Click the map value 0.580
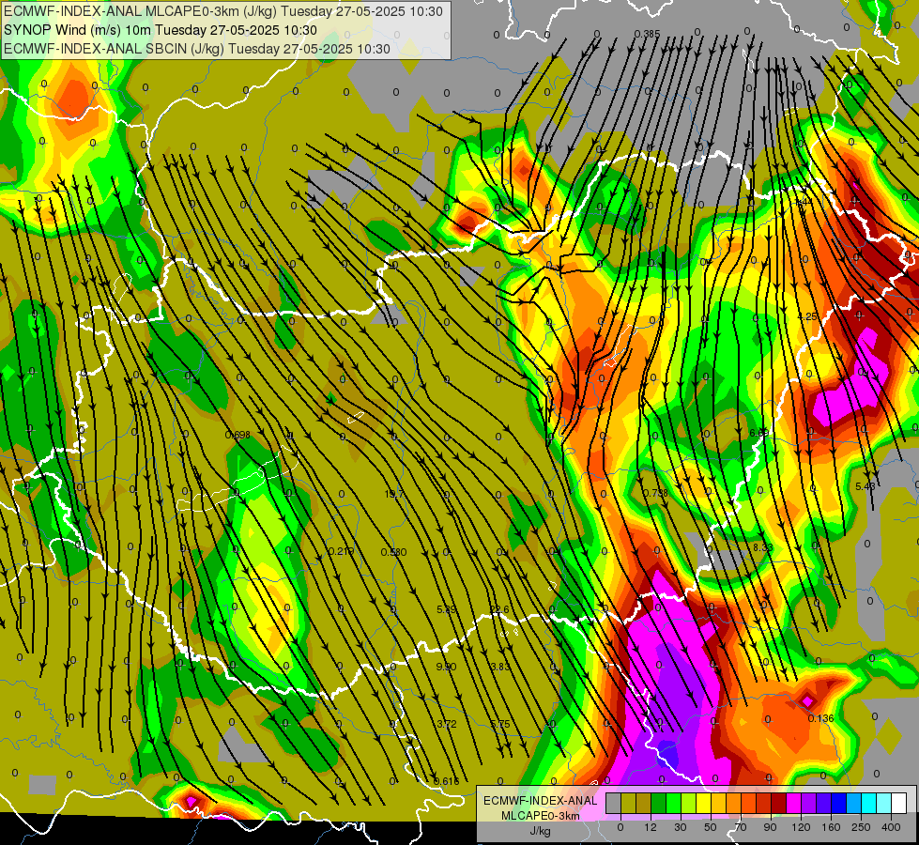Viewport: 919px width, 845px height. pos(394,552)
